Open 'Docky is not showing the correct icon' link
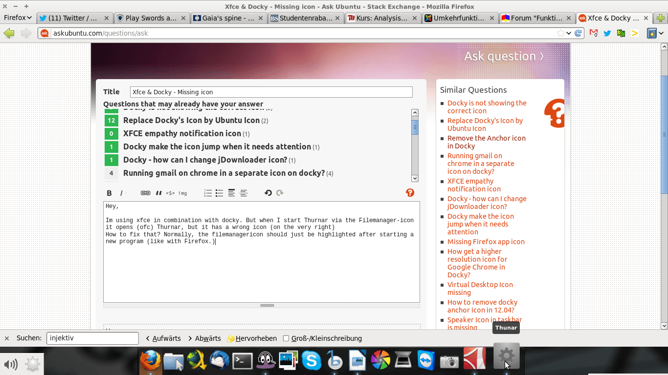This screenshot has height=375, width=668. point(487,107)
